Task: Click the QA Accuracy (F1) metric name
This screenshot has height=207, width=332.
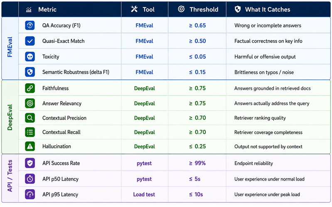Action: 61,26
